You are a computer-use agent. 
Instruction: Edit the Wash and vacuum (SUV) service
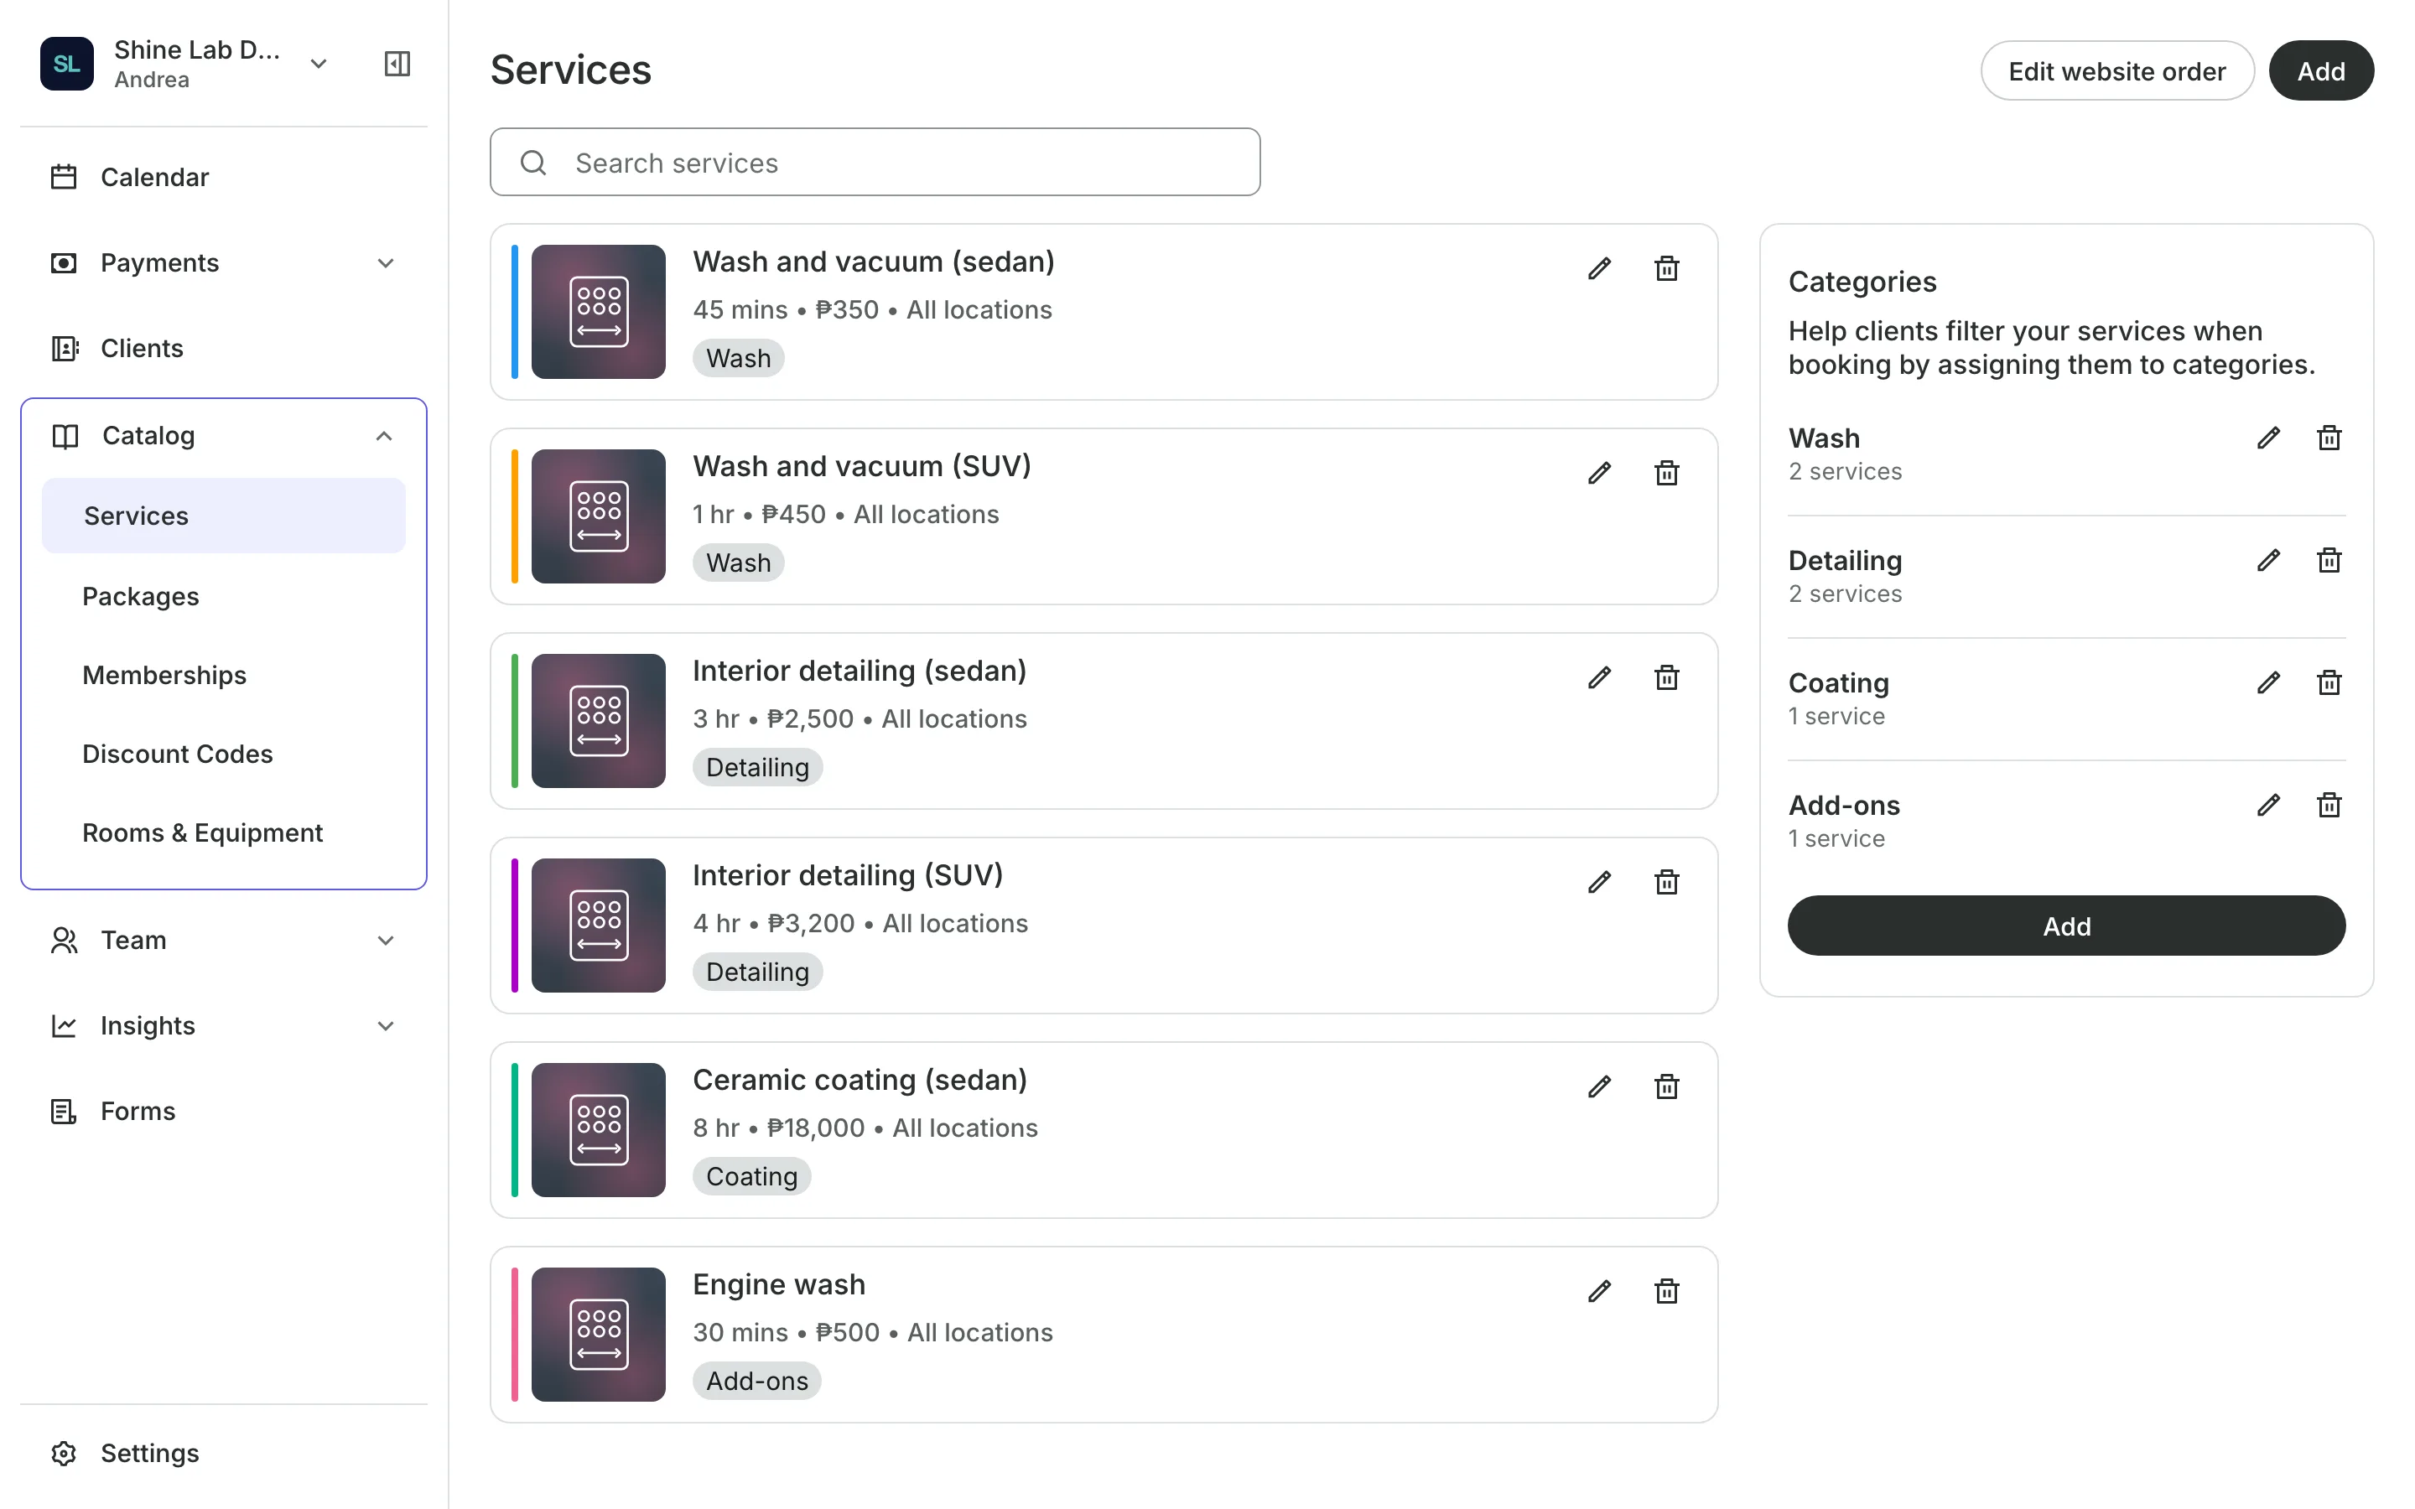(1599, 473)
